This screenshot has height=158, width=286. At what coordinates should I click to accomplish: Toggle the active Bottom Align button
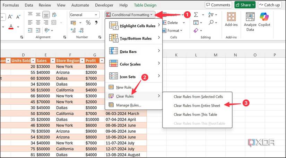click(x=46, y=15)
